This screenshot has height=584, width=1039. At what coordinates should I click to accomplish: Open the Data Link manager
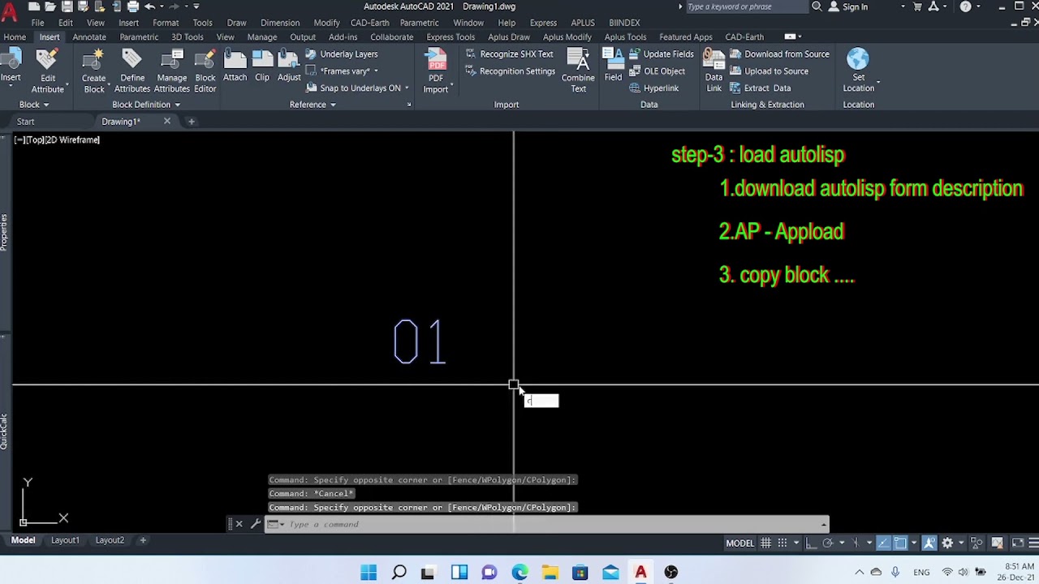coord(714,71)
